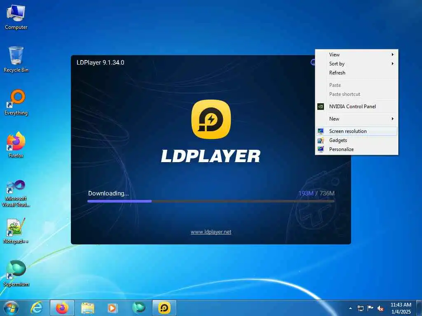Choose Screen resolution menu entry
Image resolution: width=422 pixels, height=316 pixels.
click(356, 131)
